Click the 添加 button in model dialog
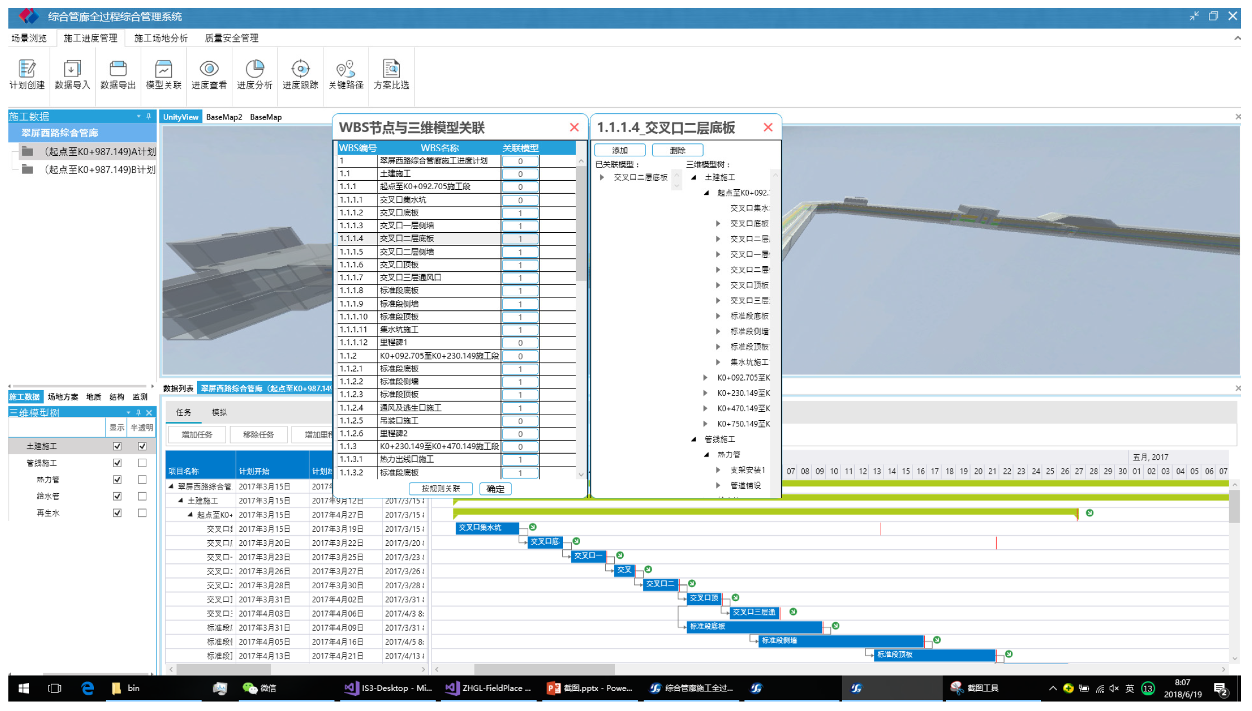Screen dimensions: 1252x711 tap(620, 150)
